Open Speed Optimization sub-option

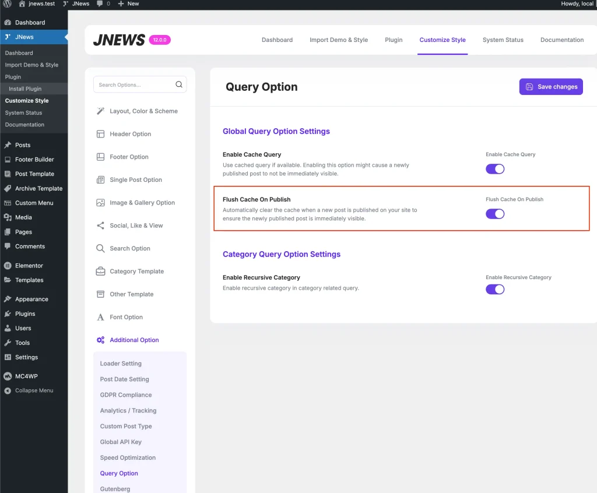(128, 458)
